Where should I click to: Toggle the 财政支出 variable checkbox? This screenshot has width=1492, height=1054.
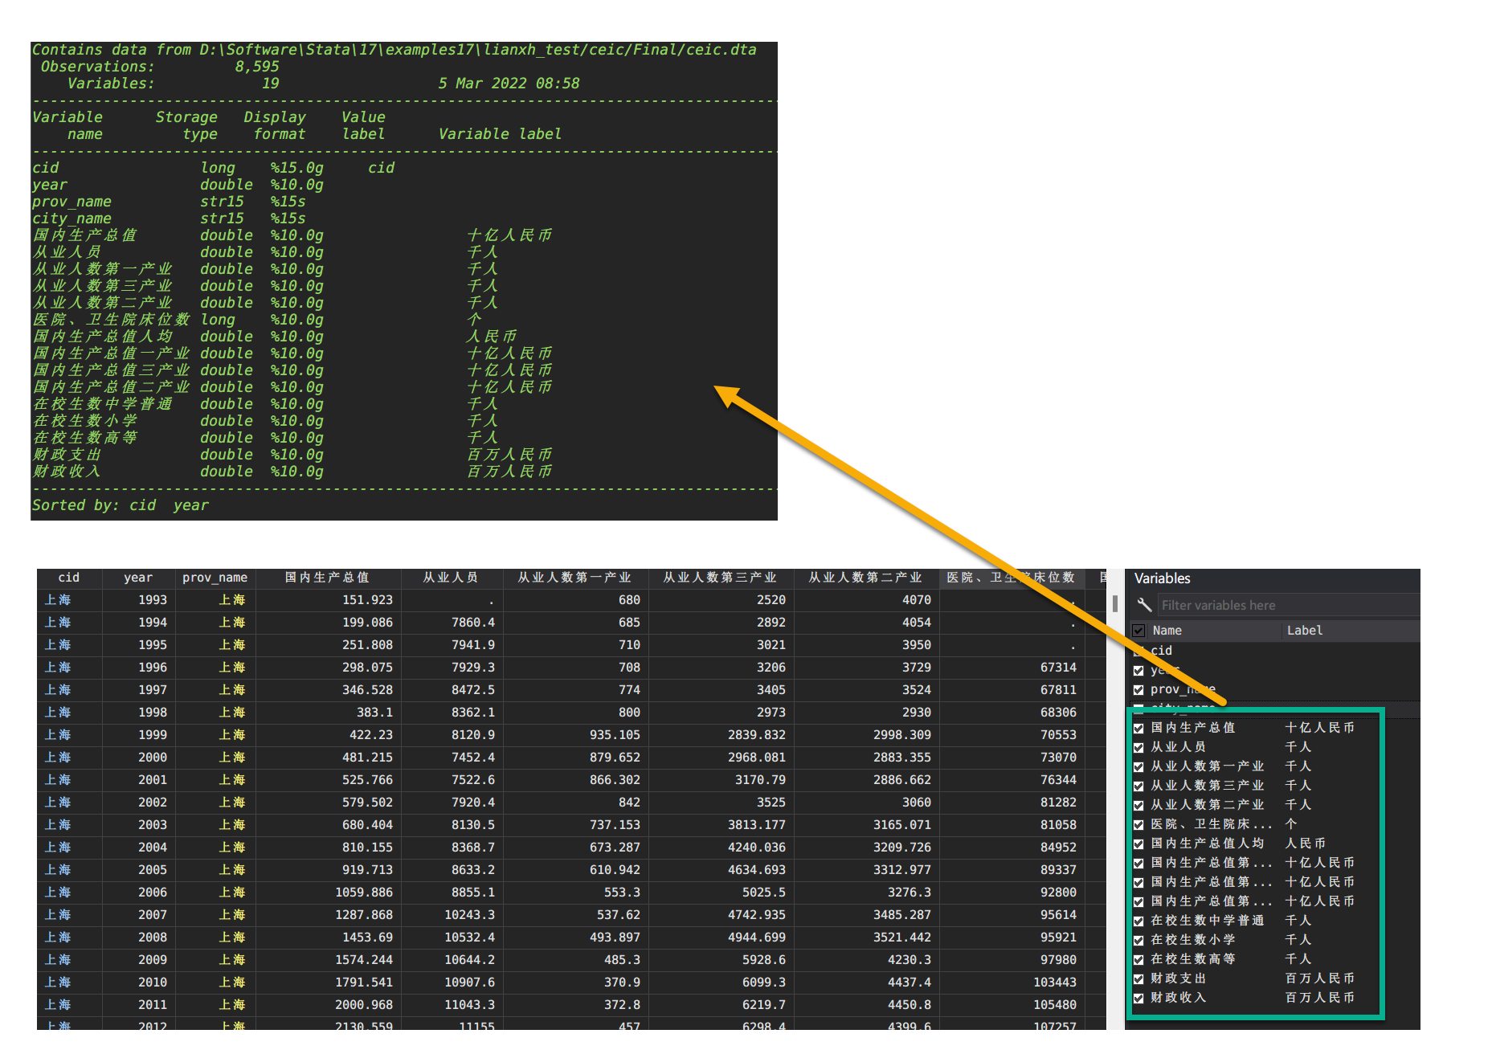click(x=1138, y=978)
